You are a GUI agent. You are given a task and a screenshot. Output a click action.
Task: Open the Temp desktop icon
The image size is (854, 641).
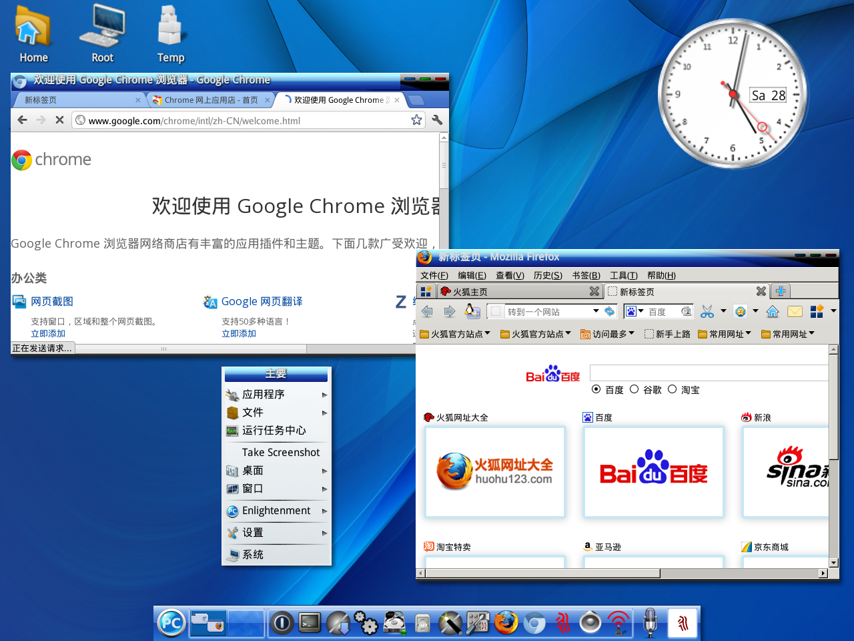[x=171, y=33]
